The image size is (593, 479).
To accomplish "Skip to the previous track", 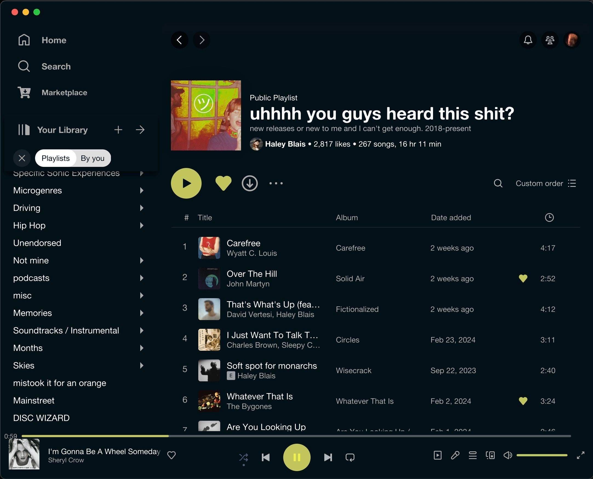I will pos(266,457).
